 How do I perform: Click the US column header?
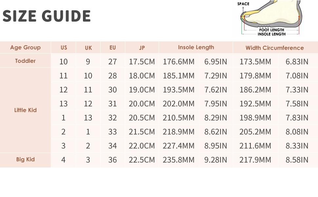(x=64, y=48)
